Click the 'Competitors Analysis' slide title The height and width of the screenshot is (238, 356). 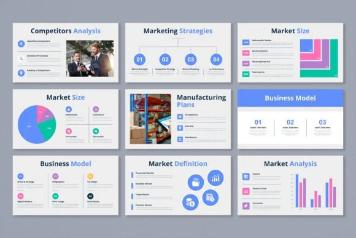(66, 31)
